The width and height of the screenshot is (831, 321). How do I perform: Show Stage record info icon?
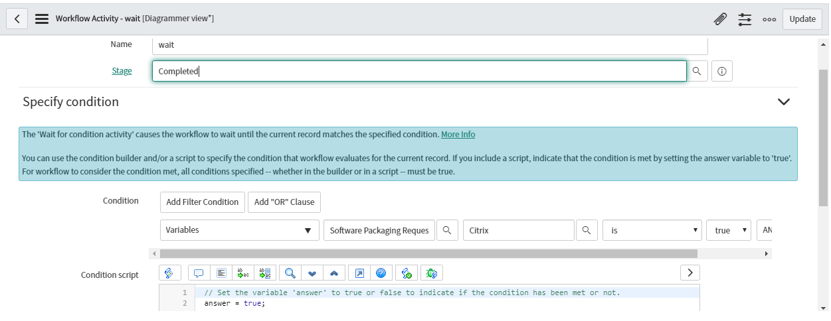(722, 71)
